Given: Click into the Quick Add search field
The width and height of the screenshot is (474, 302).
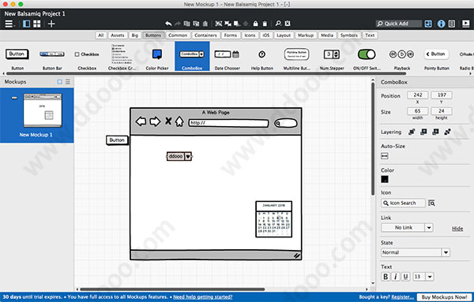Looking at the screenshot, I should tap(399, 24).
